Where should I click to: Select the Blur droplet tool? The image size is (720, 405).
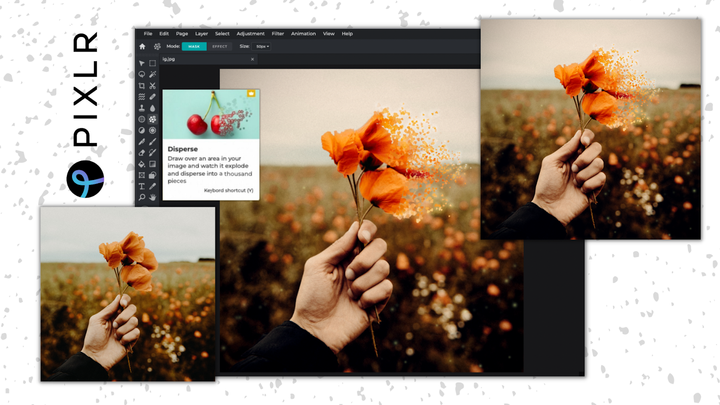point(153,108)
